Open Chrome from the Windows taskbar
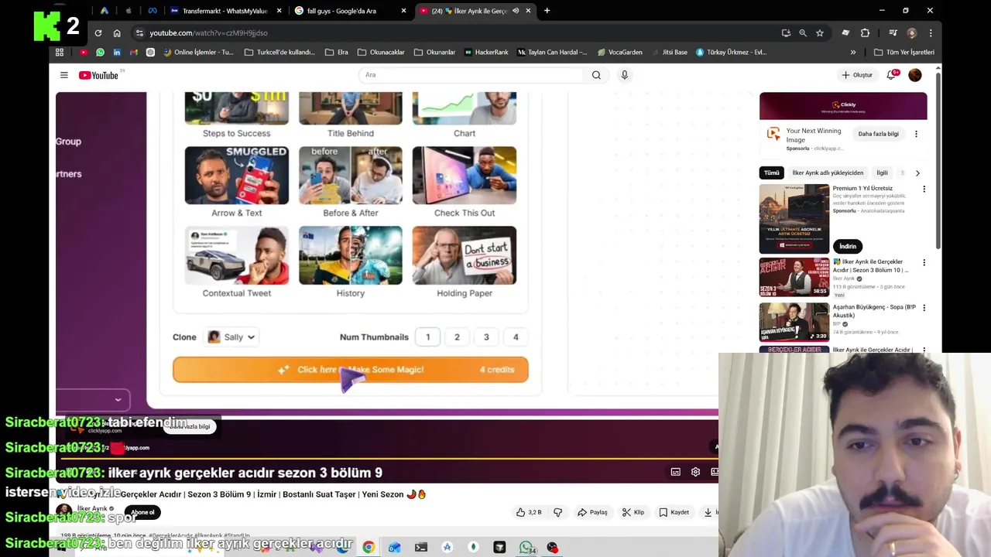This screenshot has height=557, width=991. [x=369, y=547]
